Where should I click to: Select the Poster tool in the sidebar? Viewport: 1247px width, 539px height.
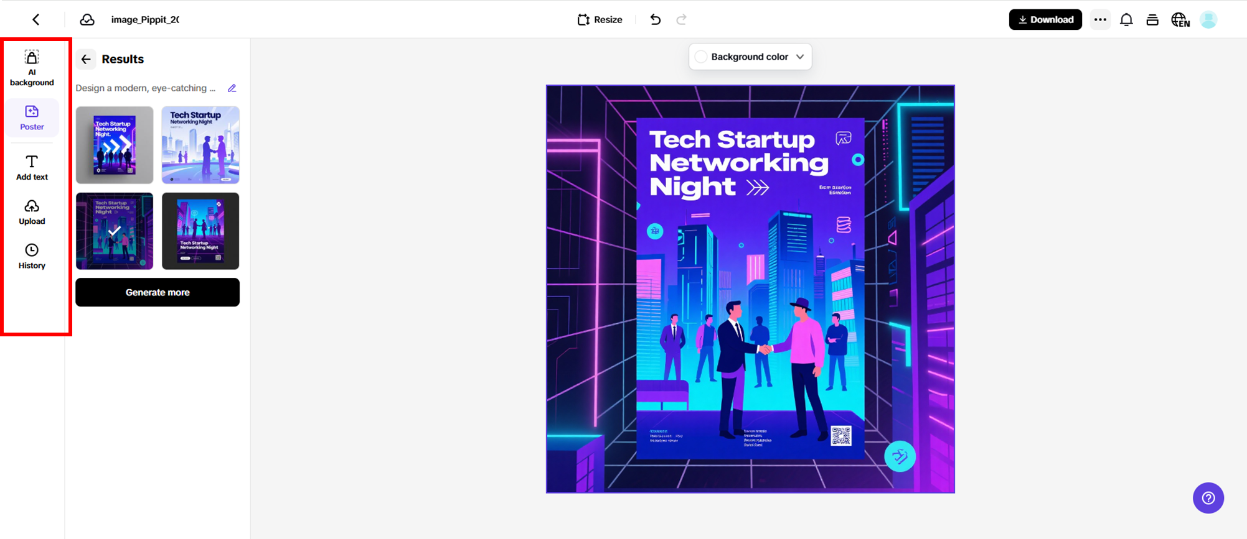pyautogui.click(x=32, y=117)
